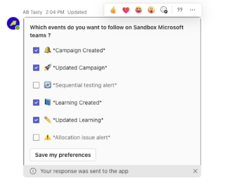Uncheck the Learning Created checkbox
This screenshot has height=186, width=230.
click(36, 102)
